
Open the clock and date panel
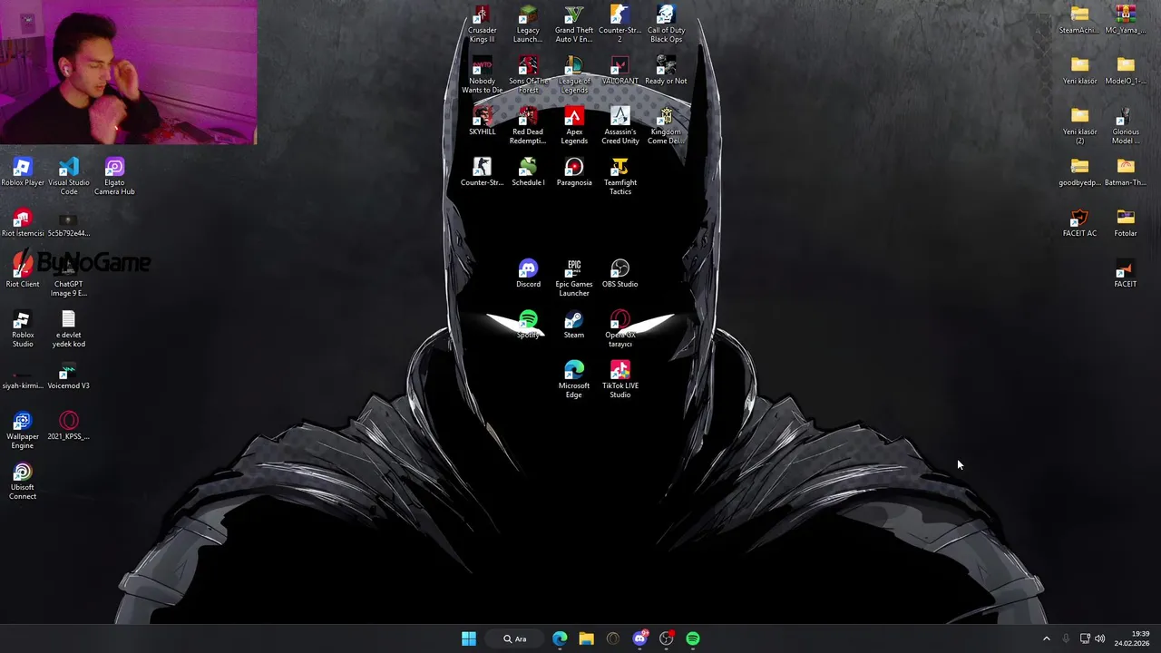[x=1132, y=638]
